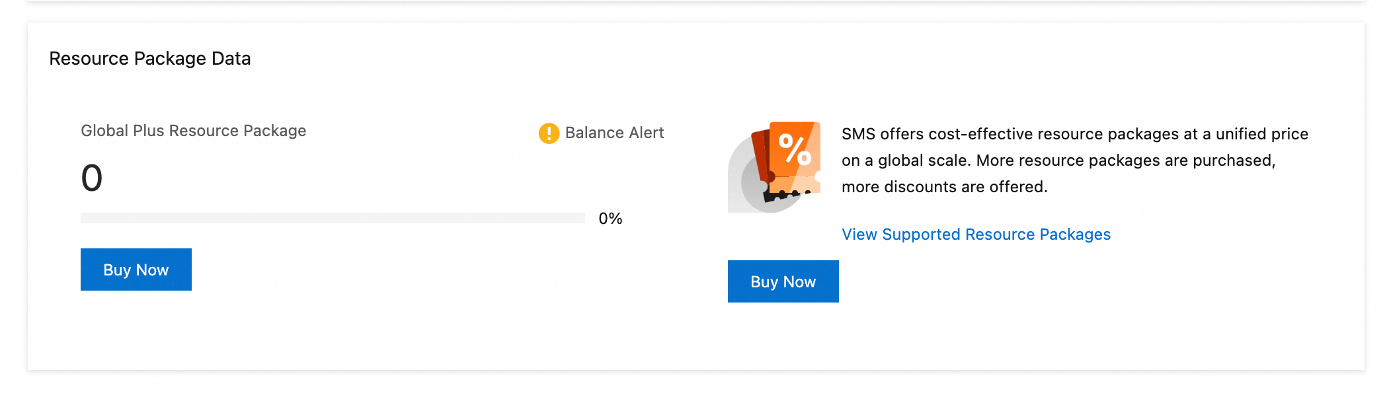Click the percent sign on the coupon

(795, 149)
